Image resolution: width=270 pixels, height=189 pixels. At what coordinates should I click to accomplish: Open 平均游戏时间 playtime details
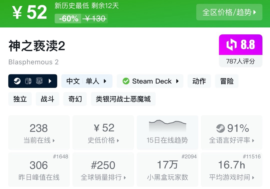pyautogui.click(x=231, y=170)
